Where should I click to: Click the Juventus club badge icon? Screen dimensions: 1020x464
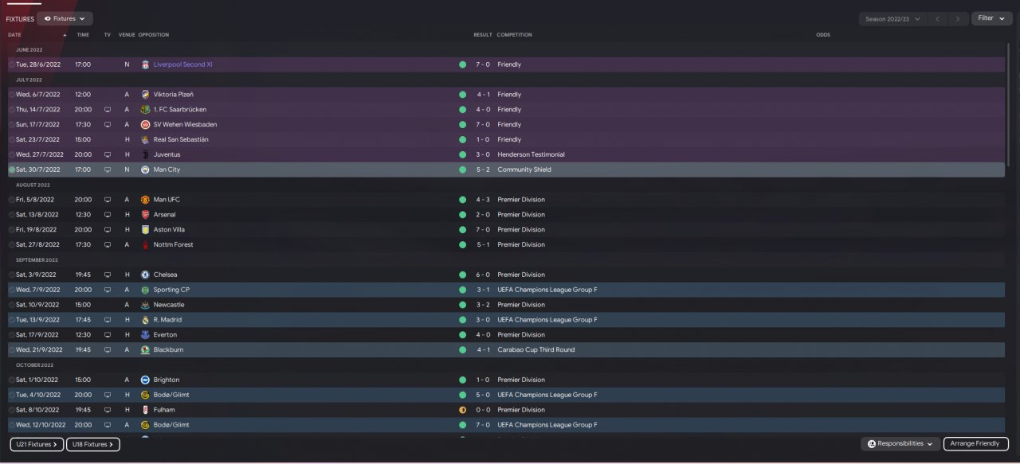(x=145, y=154)
